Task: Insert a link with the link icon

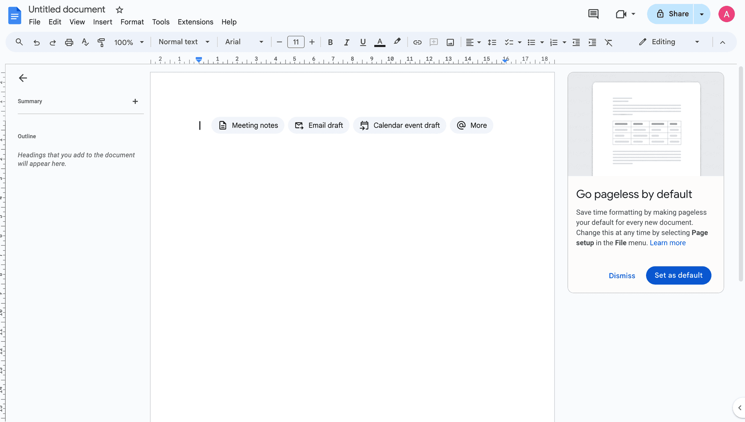Action: 417,42
